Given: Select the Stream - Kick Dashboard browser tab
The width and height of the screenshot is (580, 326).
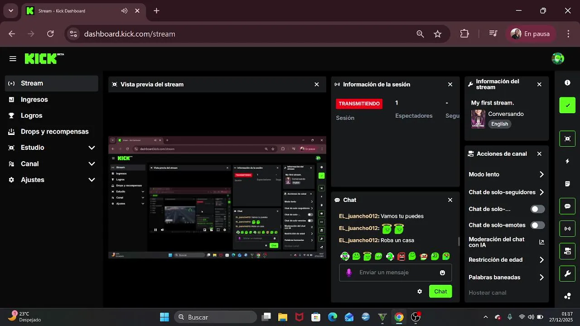Looking at the screenshot, I should coord(83,11).
